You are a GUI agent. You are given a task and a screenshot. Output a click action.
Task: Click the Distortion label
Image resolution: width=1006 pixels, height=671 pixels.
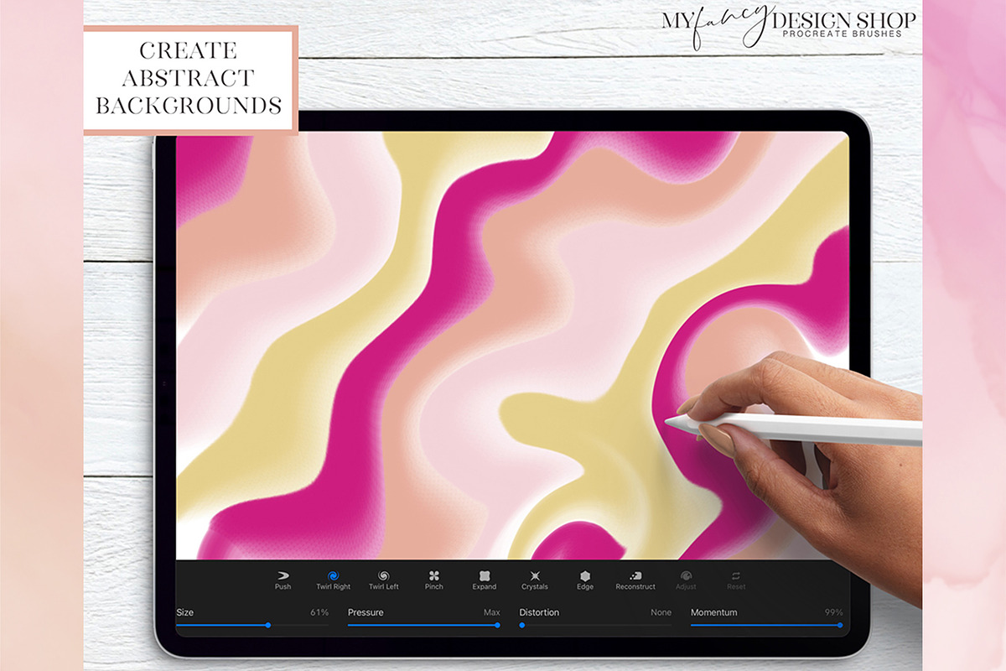[x=541, y=612]
